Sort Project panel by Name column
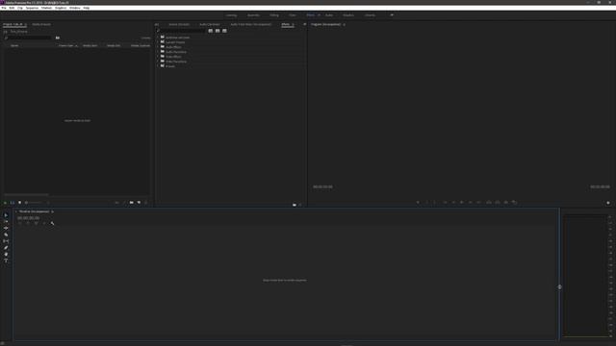 [x=14, y=46]
